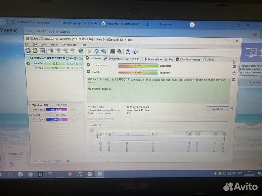Click the 18.09.2023 point on the health chart
Screen dimensions: 262x196
[154, 136]
